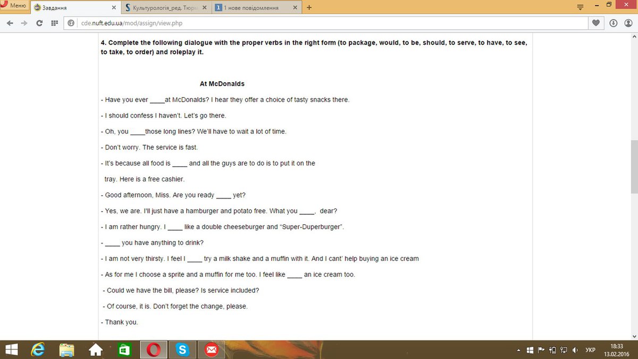Click the 'Thank you.' line
Image resolution: width=638 pixels, height=359 pixels.
[x=119, y=322]
